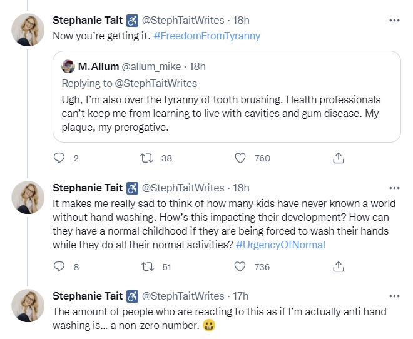Like the tweet with 760 likes
The width and height of the screenshot is (413, 339).
point(240,158)
